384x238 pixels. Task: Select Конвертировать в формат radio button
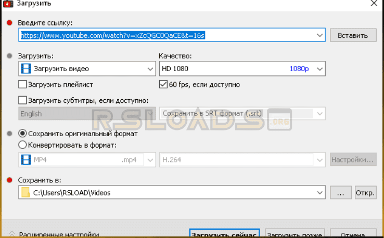[x=22, y=145]
